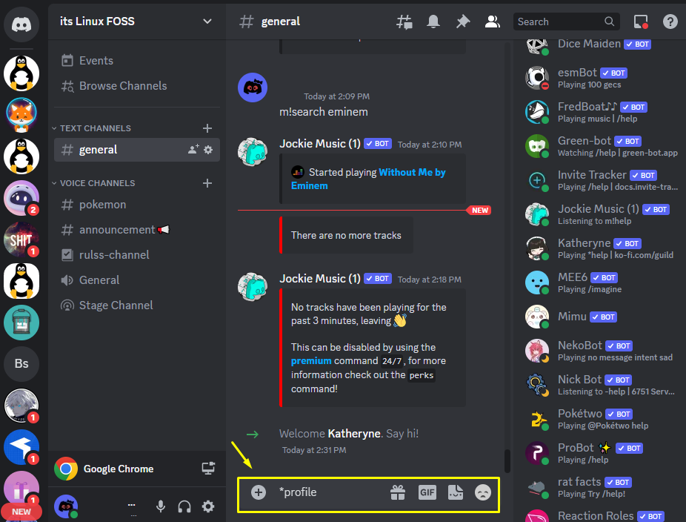Open the pokemon channel

[136, 205]
